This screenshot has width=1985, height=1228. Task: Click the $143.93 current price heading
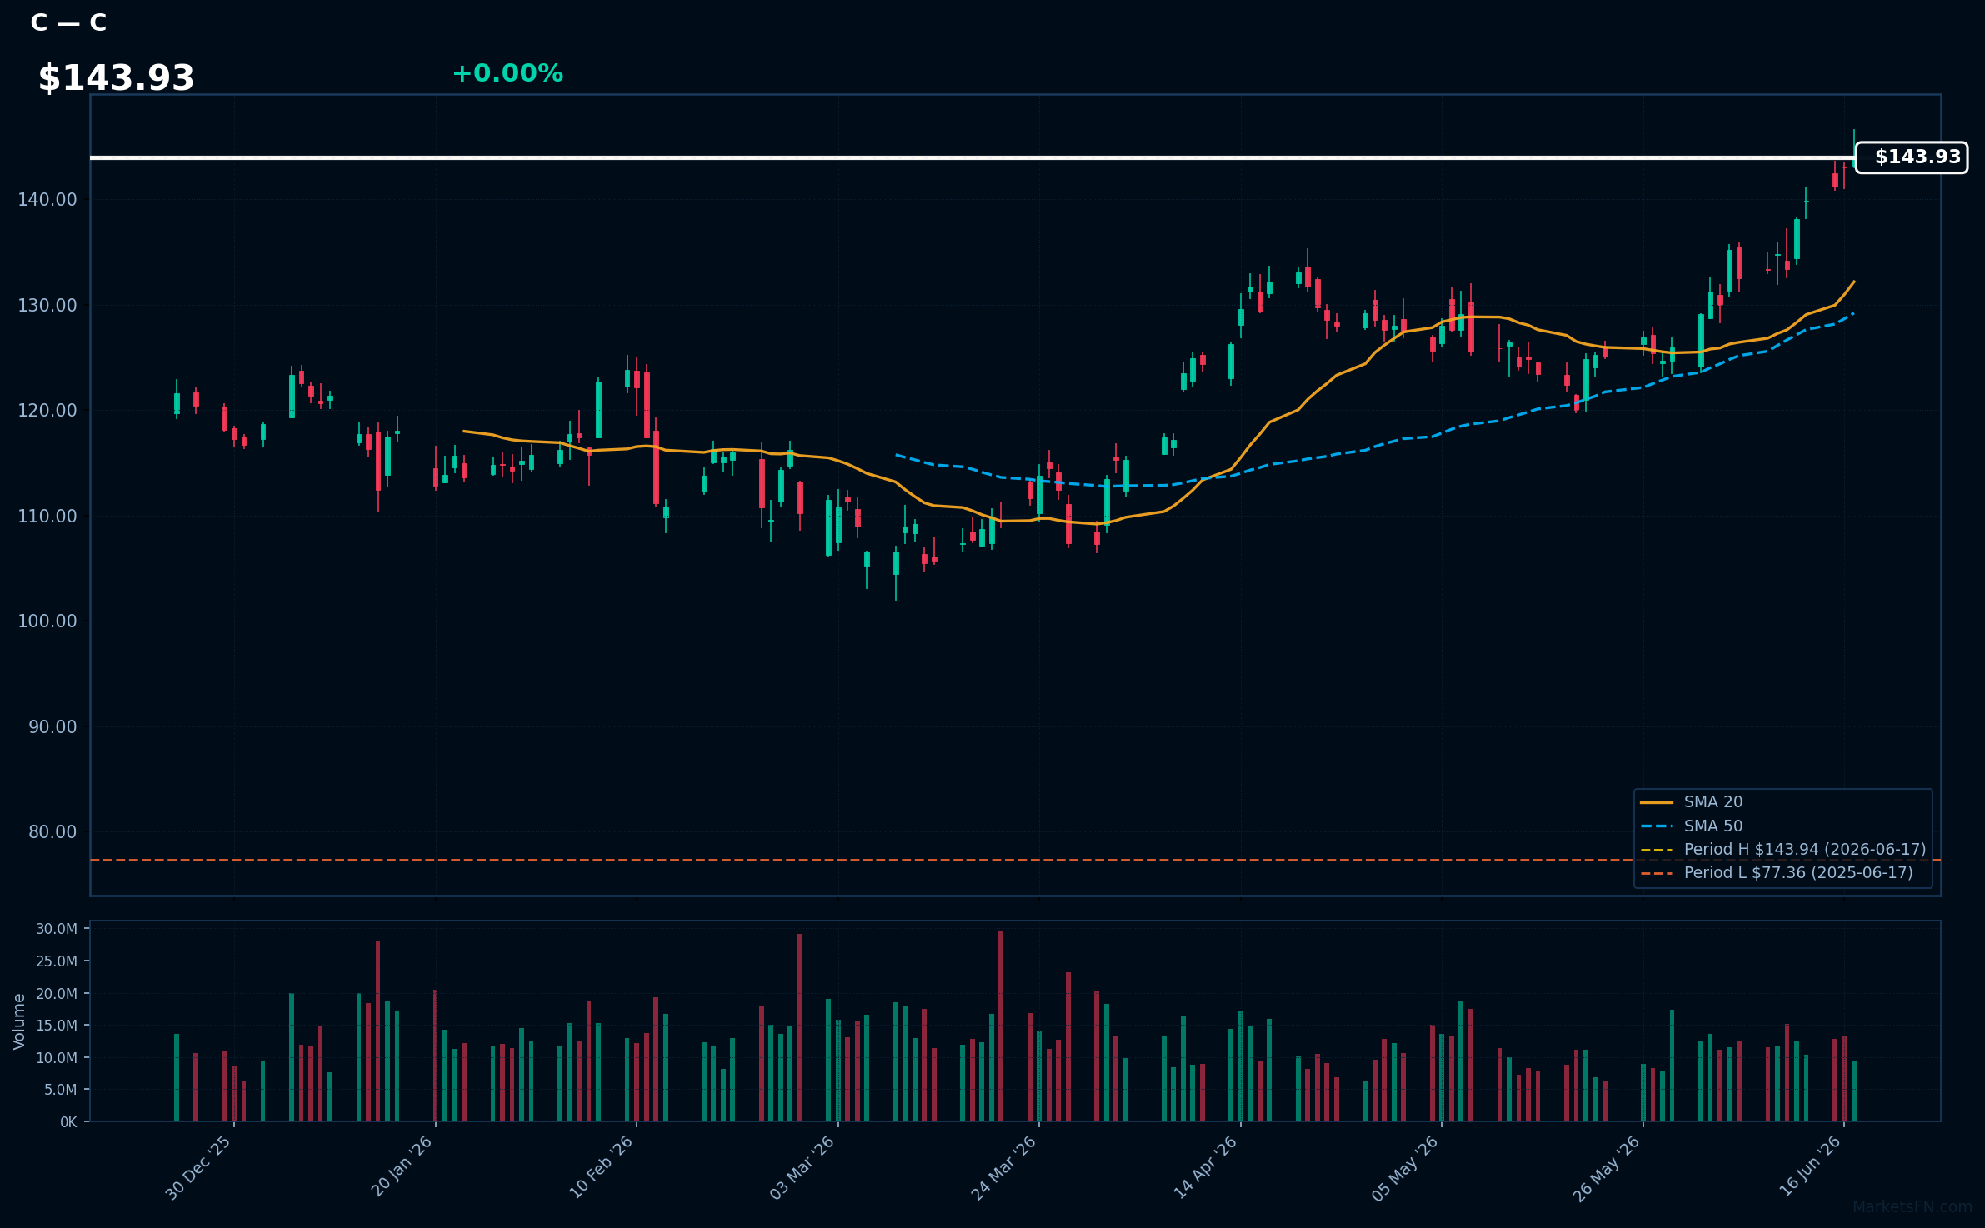click(116, 78)
